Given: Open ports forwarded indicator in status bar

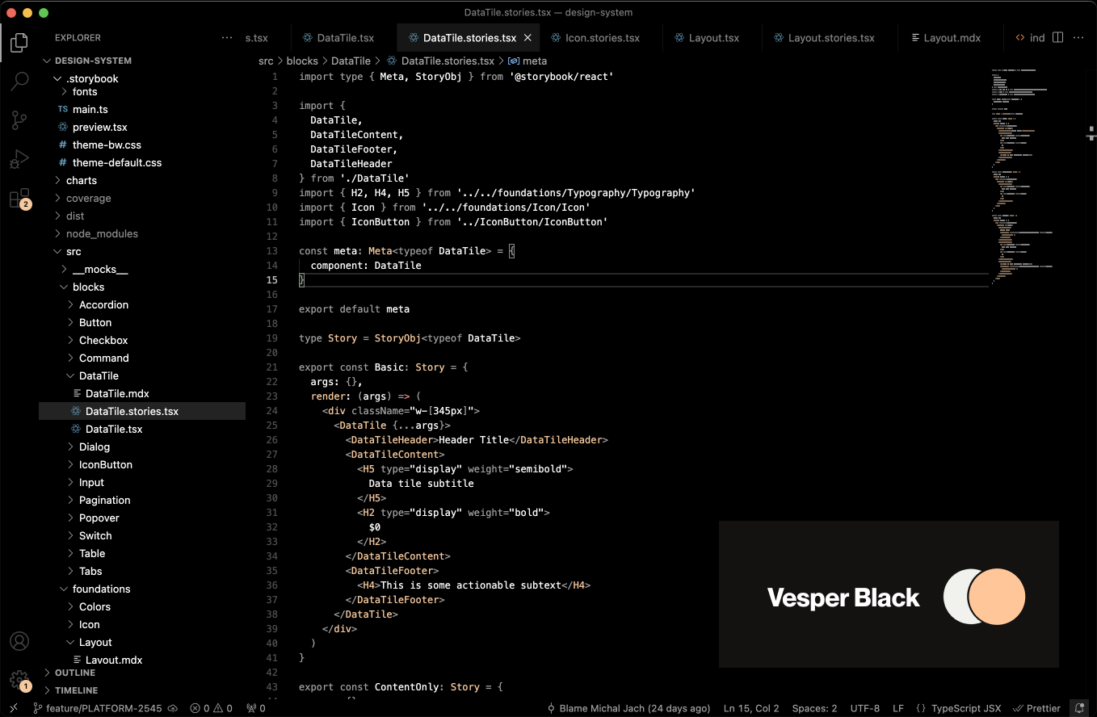Looking at the screenshot, I should [x=256, y=708].
